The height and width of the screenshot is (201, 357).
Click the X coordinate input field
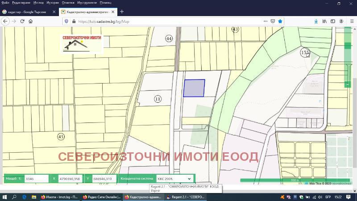[71, 179]
